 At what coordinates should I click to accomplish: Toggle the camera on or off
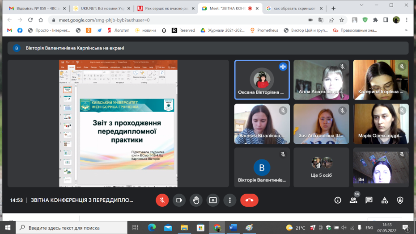click(x=179, y=200)
